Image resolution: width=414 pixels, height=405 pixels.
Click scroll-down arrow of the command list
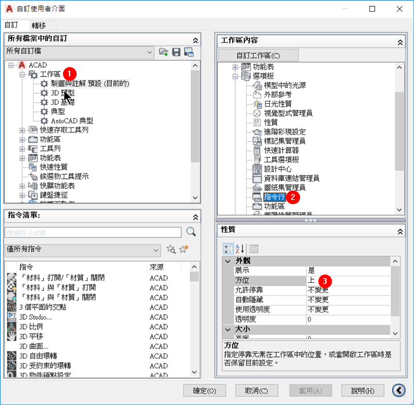pyautogui.click(x=195, y=372)
